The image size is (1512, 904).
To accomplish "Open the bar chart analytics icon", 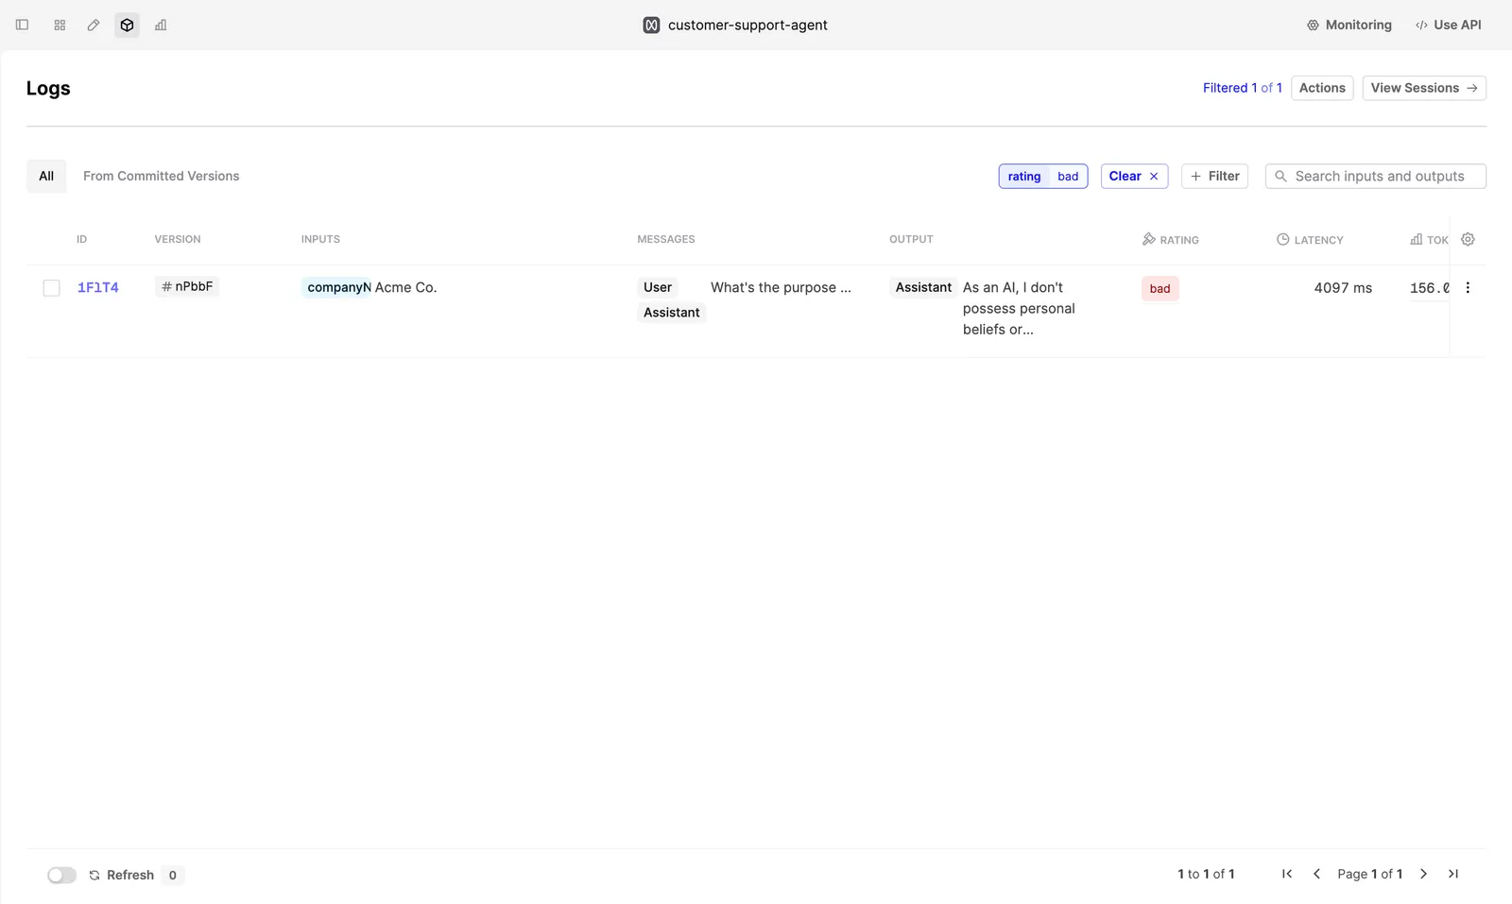I will (x=161, y=25).
